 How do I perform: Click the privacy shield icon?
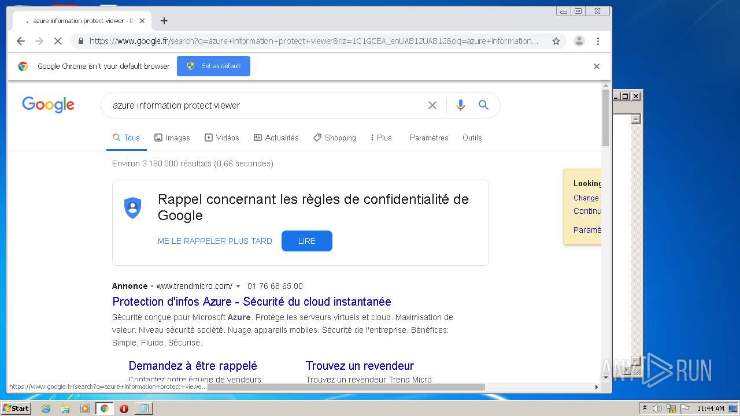click(133, 208)
